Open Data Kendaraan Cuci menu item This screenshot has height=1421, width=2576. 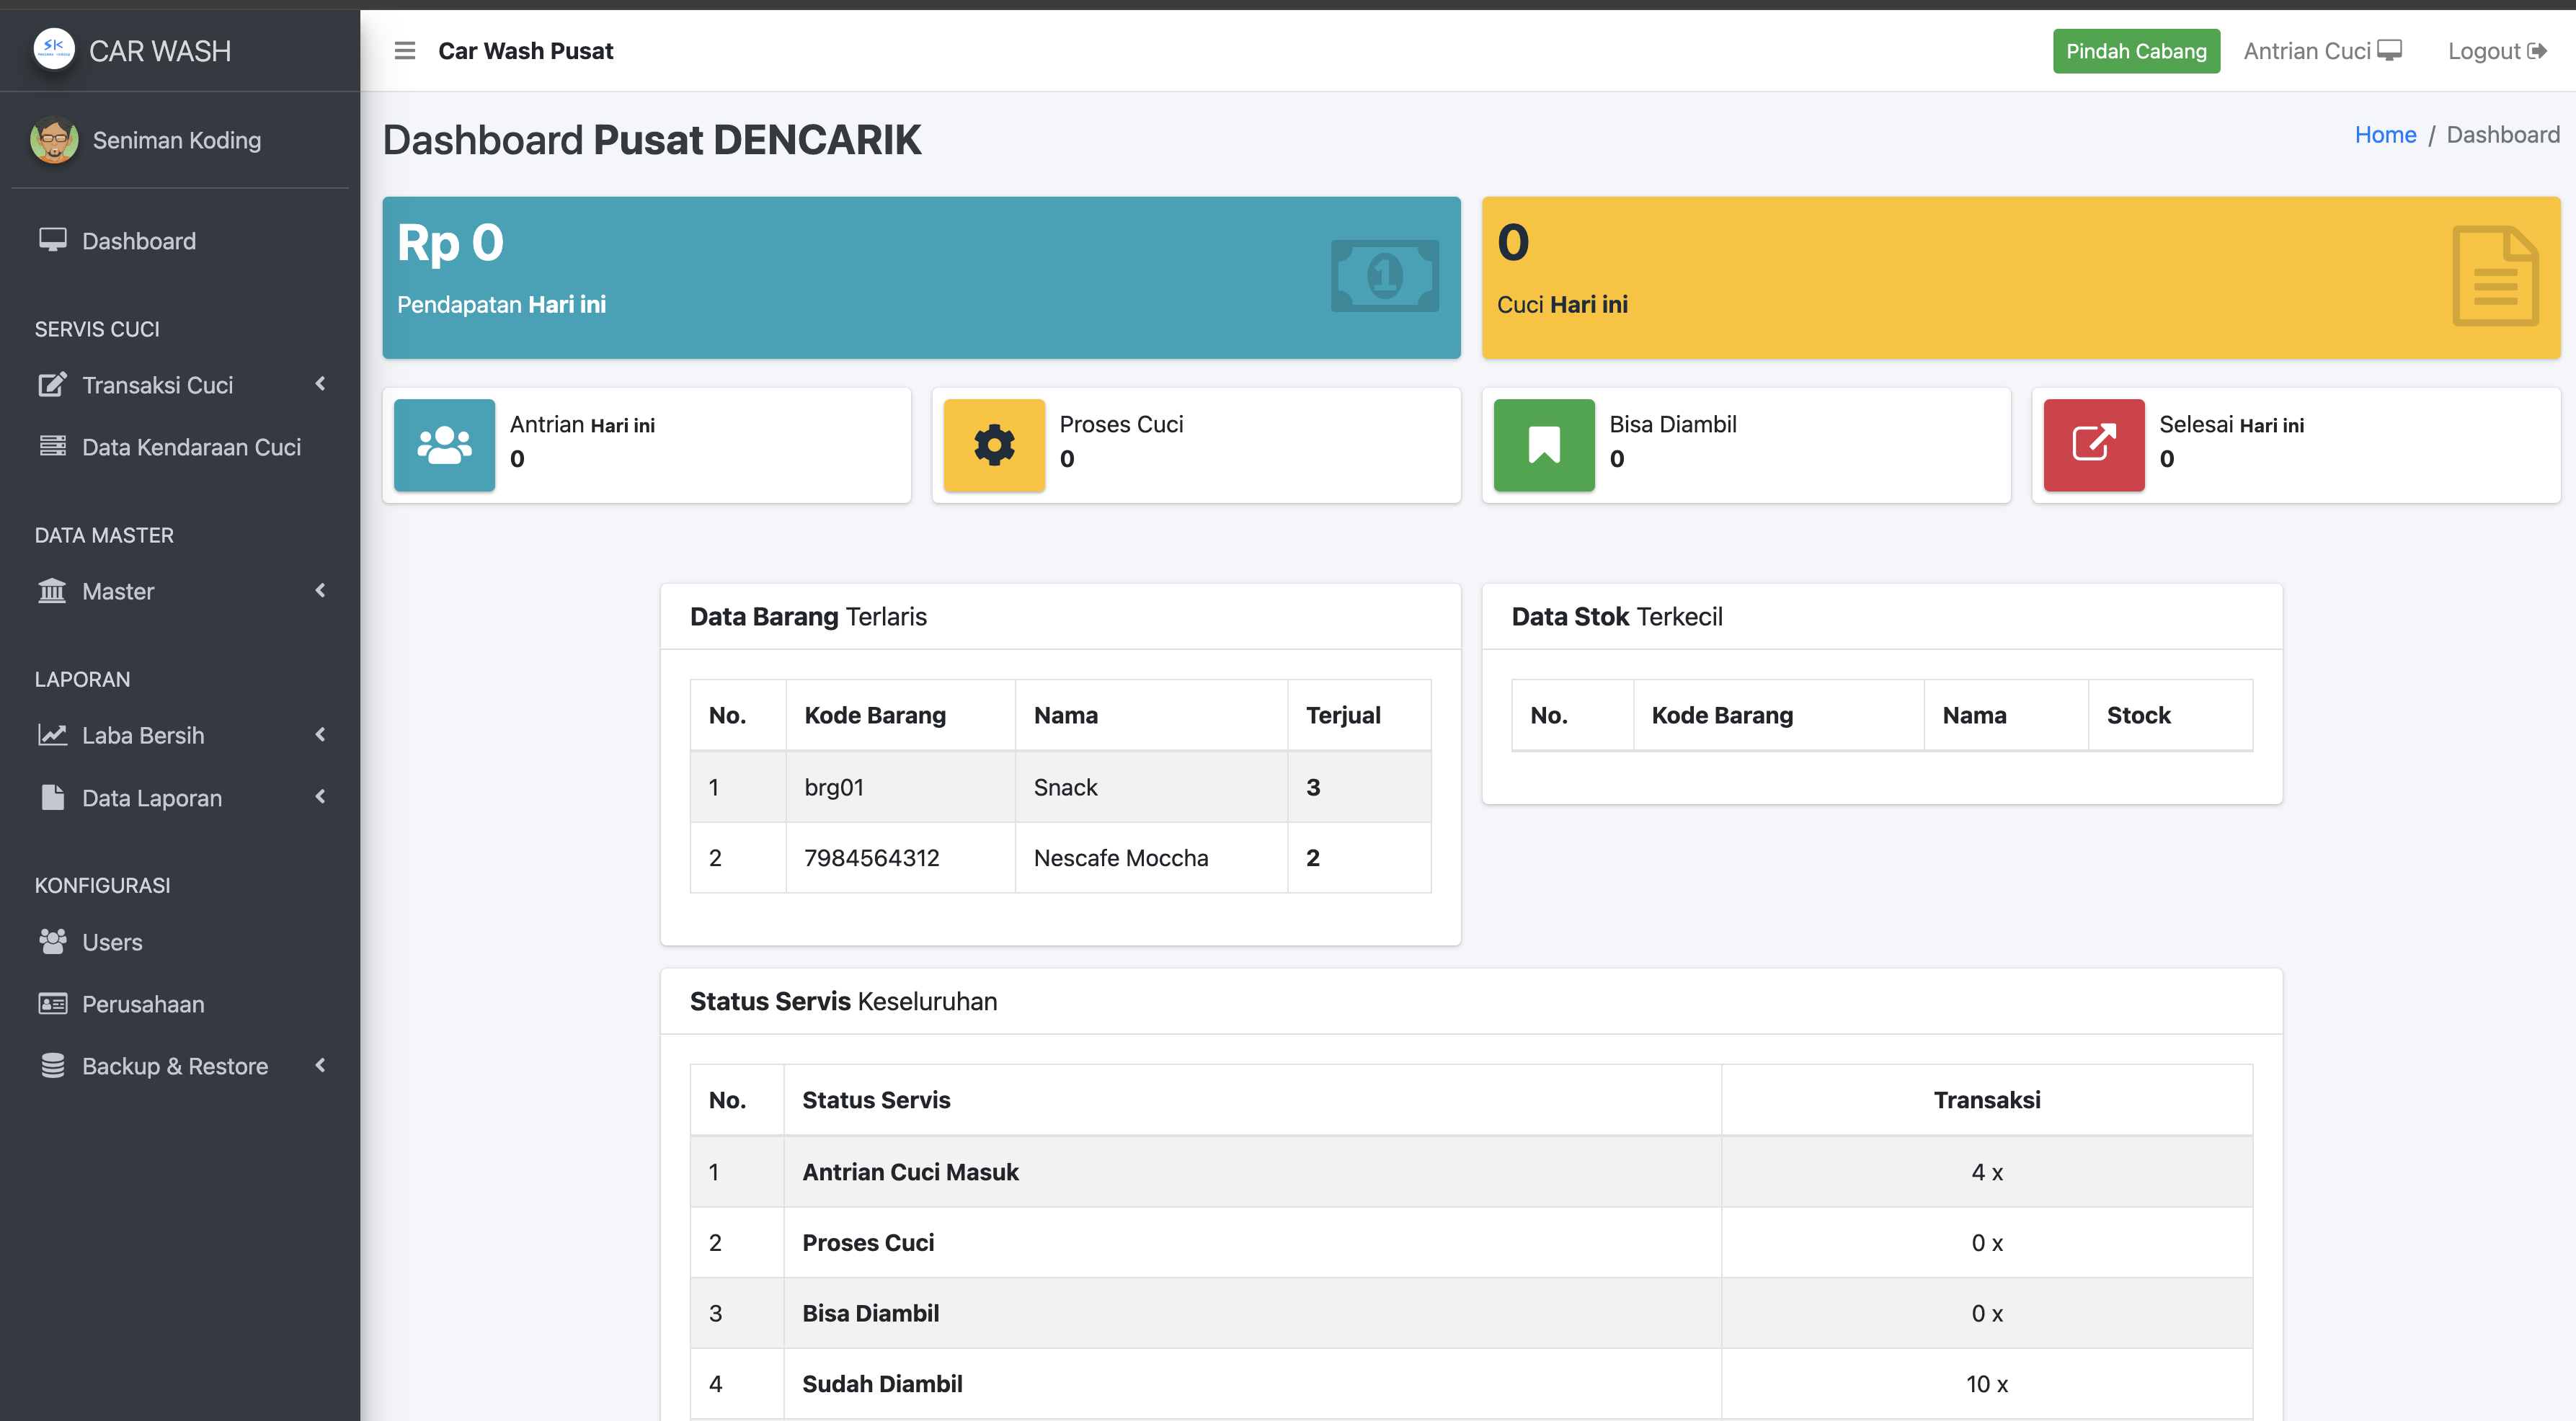coord(190,447)
